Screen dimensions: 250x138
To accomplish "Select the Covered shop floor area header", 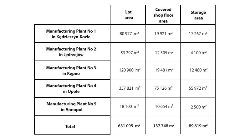I will click(x=163, y=15).
